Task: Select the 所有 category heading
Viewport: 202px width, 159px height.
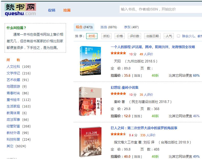Action: 13,60
